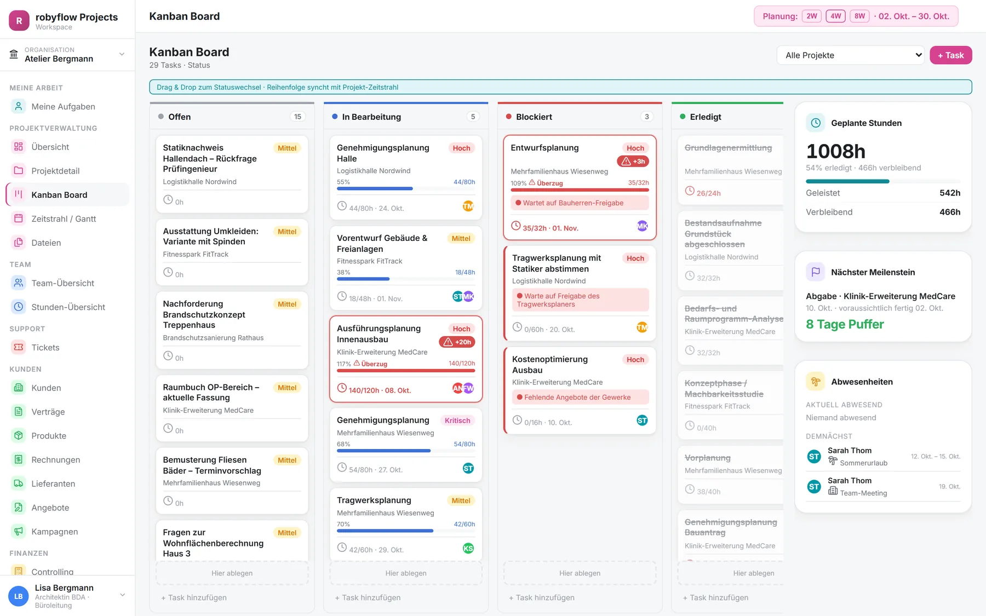Click the Dateien icon
This screenshot has height=616, width=986.
click(19, 243)
